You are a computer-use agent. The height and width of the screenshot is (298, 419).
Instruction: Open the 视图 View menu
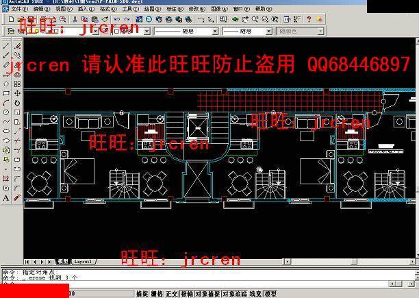[x=64, y=9]
